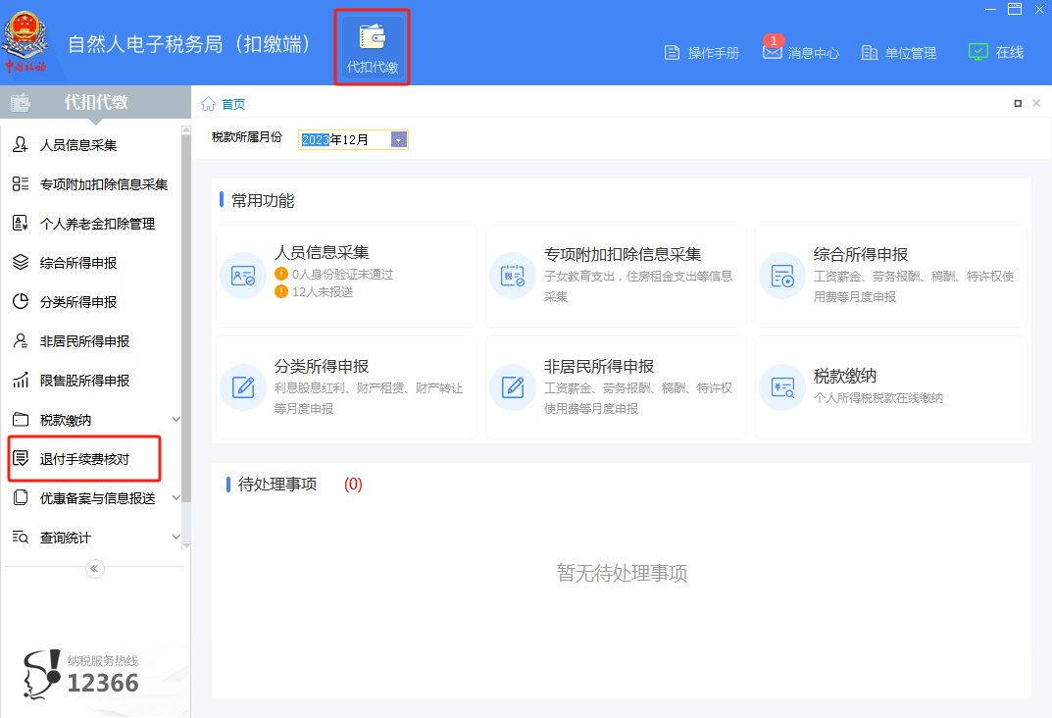Image resolution: width=1052 pixels, height=718 pixels.
Task: Collapse the sidebar with the double-chevron button
Action: (94, 569)
